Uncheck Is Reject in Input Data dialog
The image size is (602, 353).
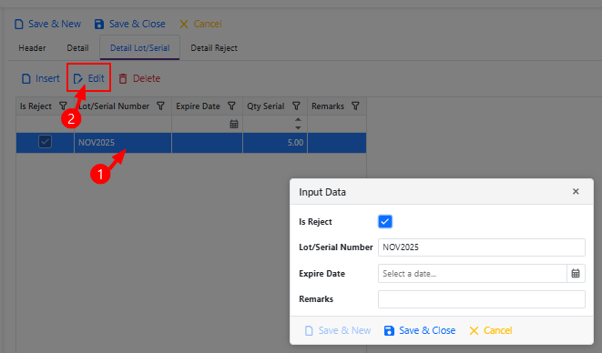385,221
